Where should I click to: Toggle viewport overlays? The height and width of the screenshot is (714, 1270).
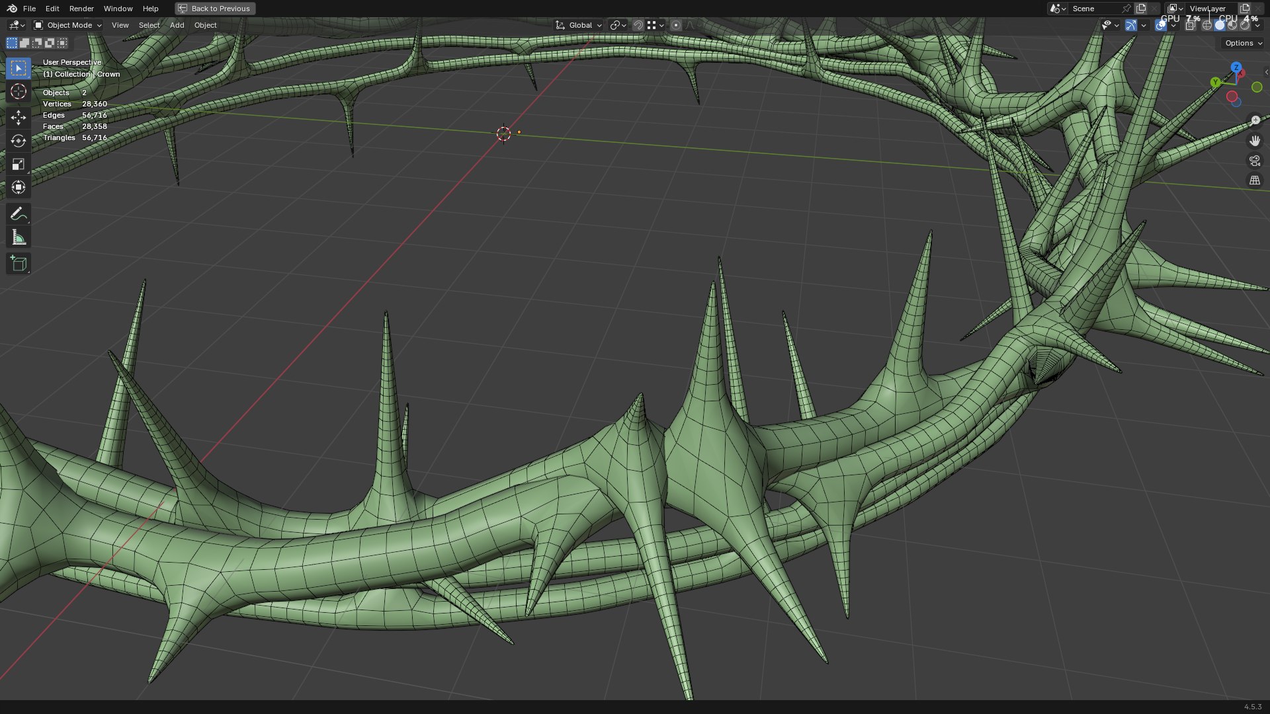(x=1161, y=25)
